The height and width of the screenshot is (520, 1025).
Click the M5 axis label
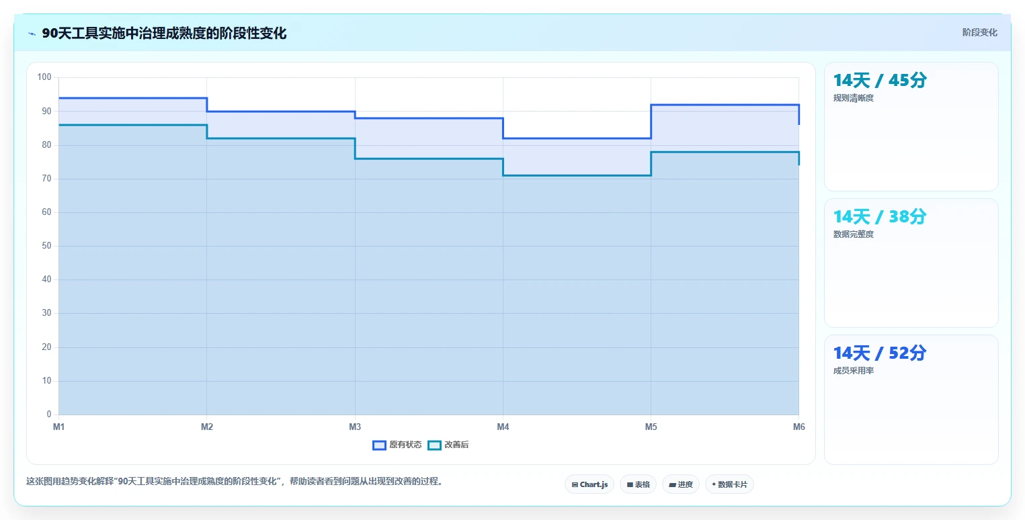point(651,427)
